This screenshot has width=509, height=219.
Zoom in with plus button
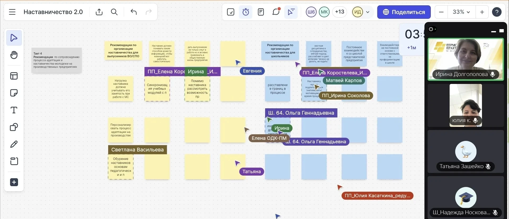tap(482, 12)
